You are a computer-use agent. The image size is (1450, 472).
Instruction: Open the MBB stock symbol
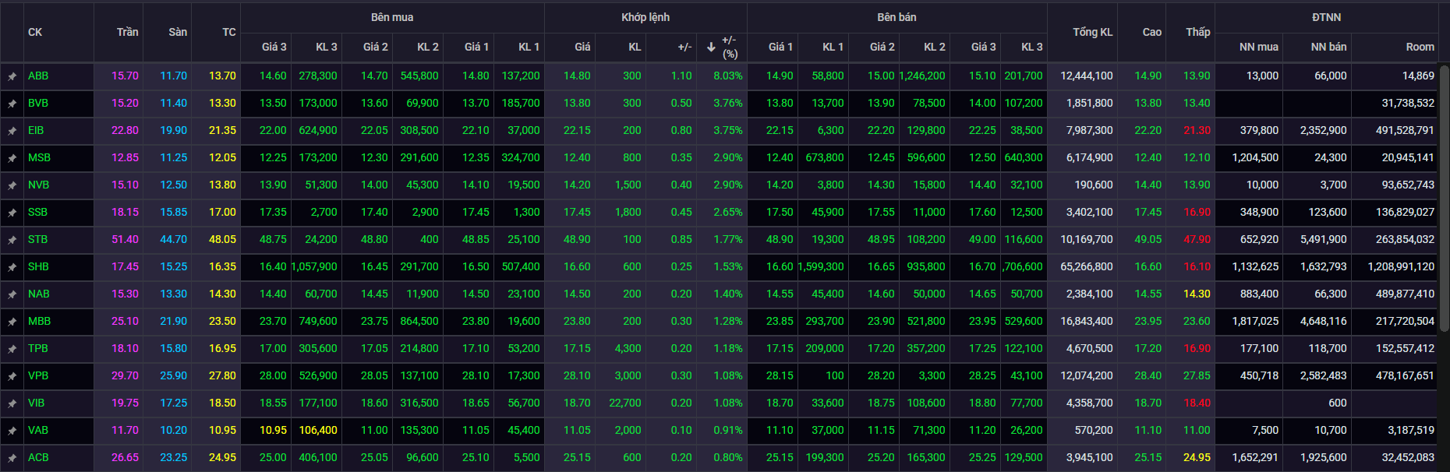(39, 321)
